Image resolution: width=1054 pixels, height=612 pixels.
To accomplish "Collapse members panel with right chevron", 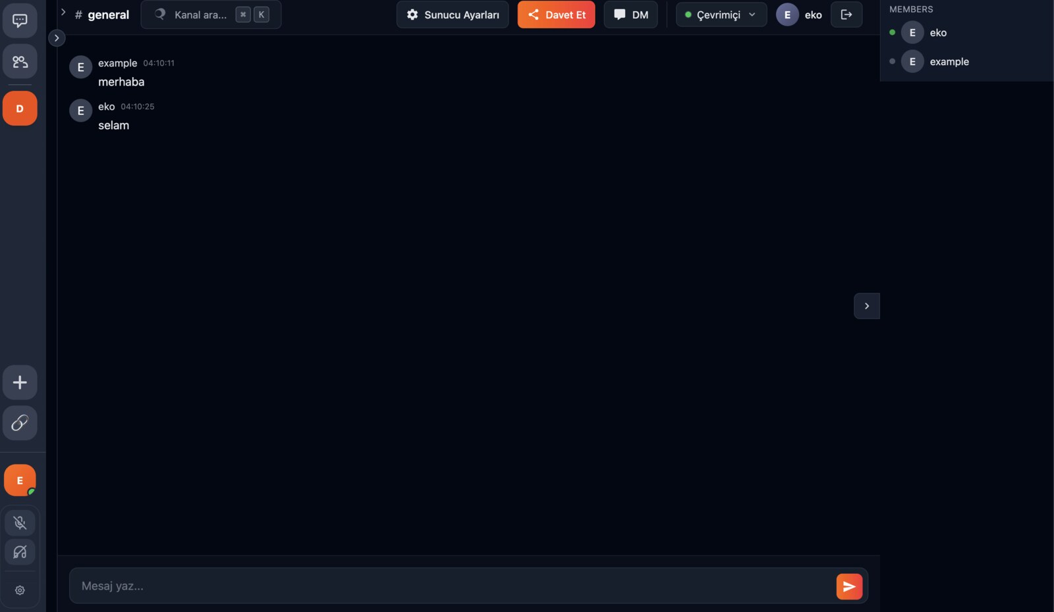I will [867, 306].
